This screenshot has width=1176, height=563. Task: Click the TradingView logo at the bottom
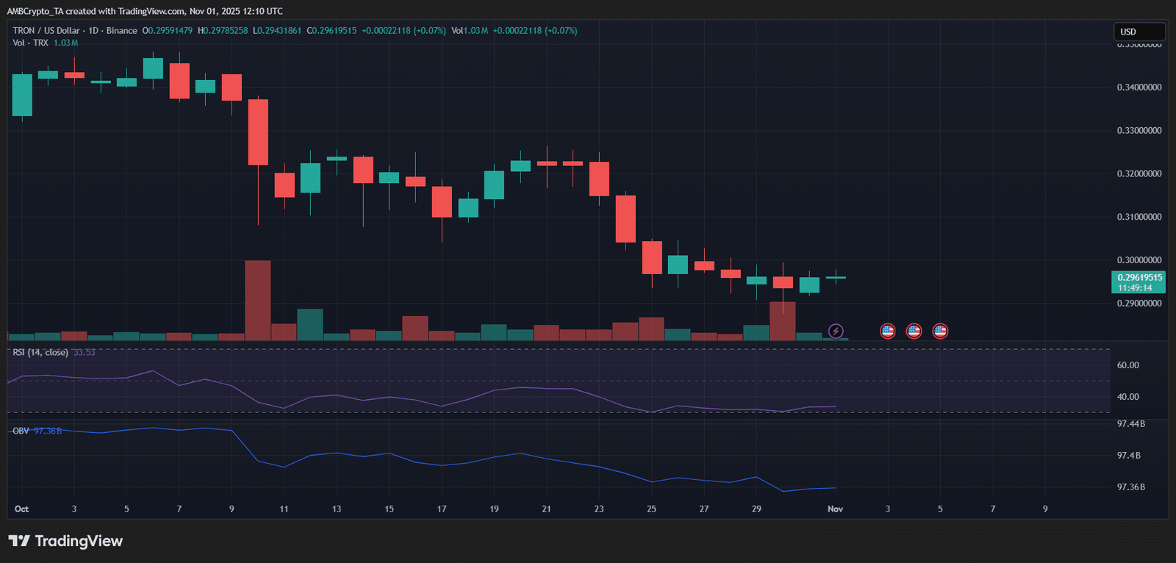[x=65, y=541]
